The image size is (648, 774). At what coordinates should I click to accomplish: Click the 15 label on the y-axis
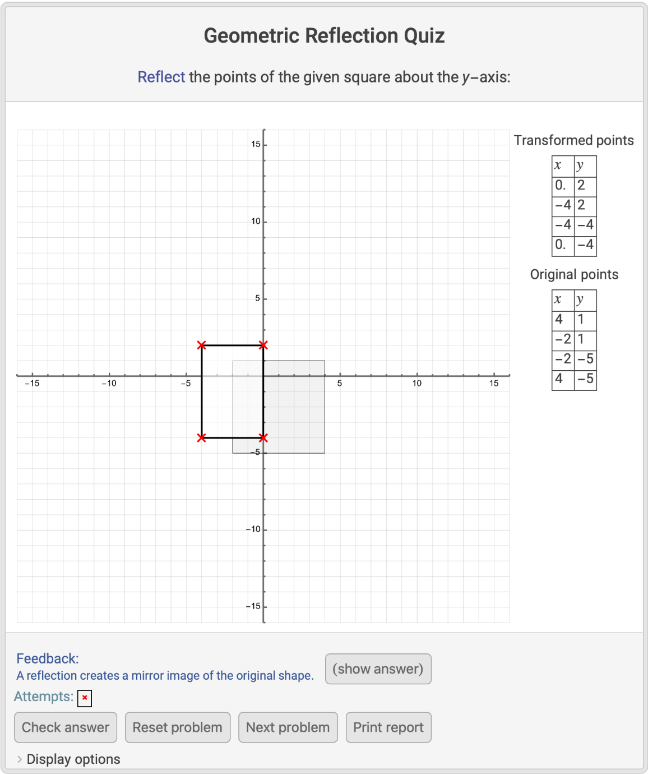[x=256, y=145]
